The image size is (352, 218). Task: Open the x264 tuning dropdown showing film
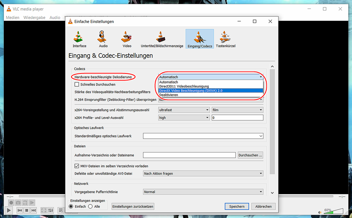point(237,110)
